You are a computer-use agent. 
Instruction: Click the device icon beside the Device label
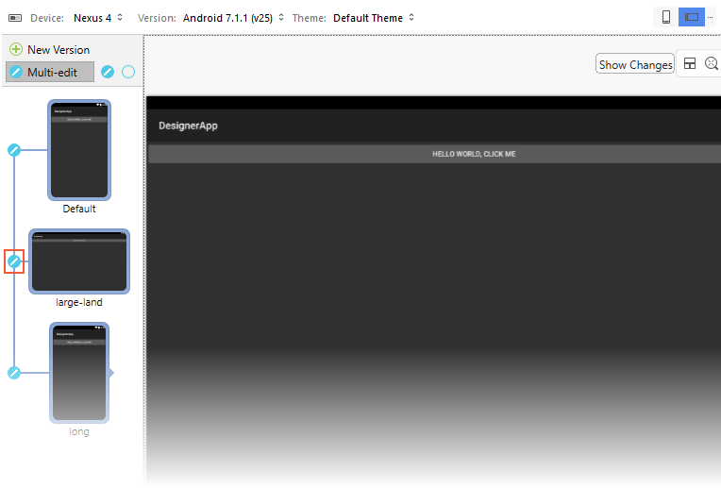[x=15, y=18]
